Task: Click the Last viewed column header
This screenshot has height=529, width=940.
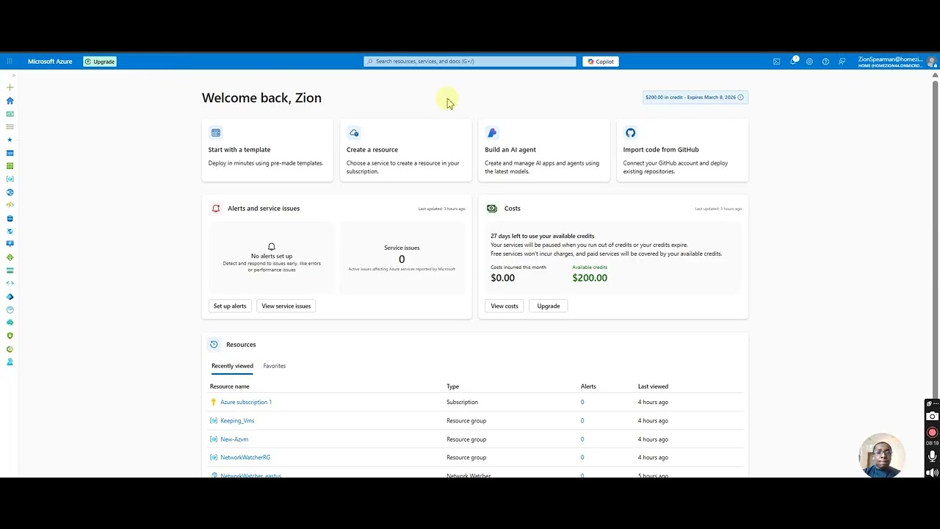Action: pyautogui.click(x=653, y=386)
